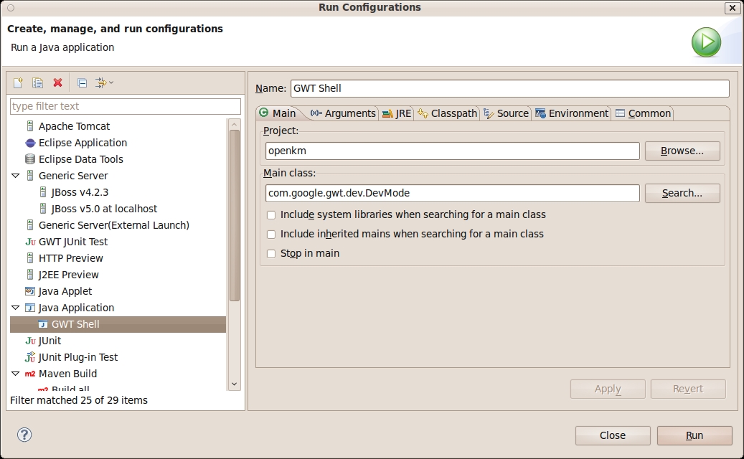Select the JBoss v4.2.3 label
The height and width of the screenshot is (459, 744).
(x=80, y=192)
